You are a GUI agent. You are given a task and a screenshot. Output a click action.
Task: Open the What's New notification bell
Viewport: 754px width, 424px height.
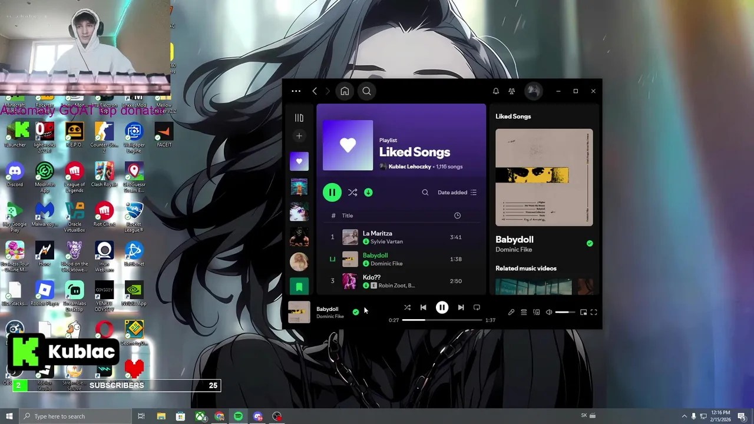click(x=496, y=91)
